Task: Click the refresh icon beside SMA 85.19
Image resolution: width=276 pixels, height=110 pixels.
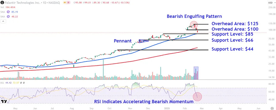Action: click(8, 12)
